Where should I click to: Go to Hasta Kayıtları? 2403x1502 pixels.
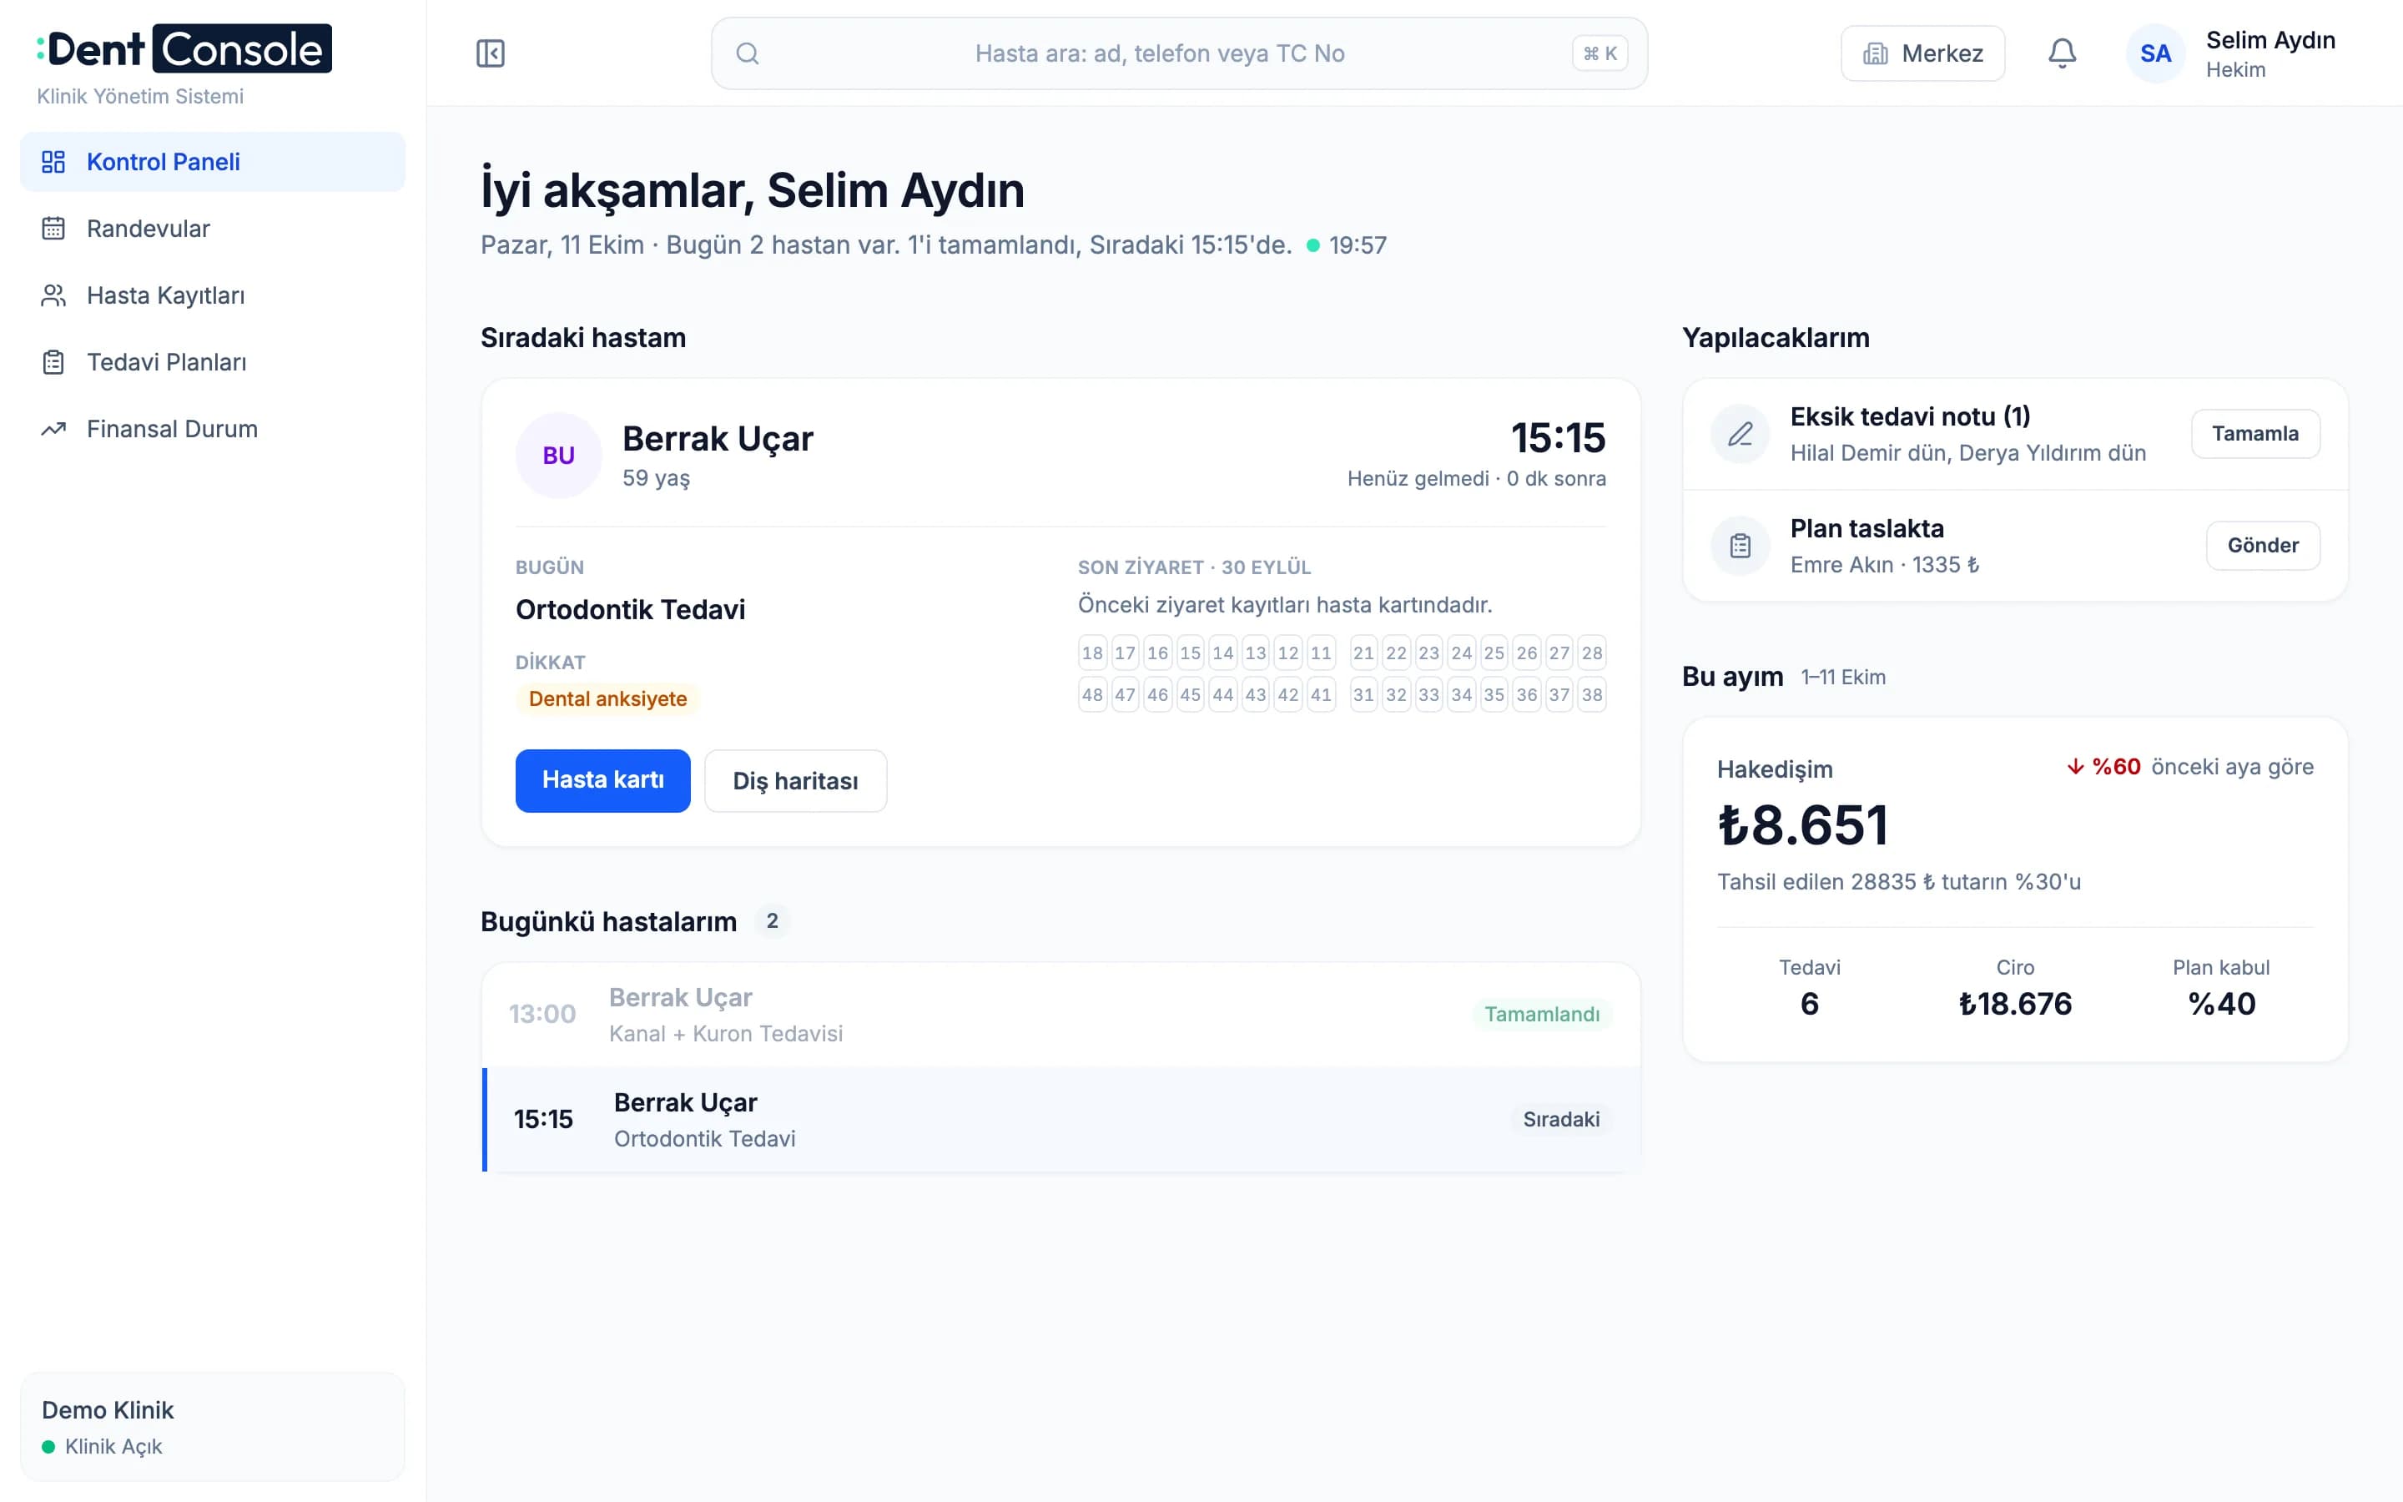(213, 295)
